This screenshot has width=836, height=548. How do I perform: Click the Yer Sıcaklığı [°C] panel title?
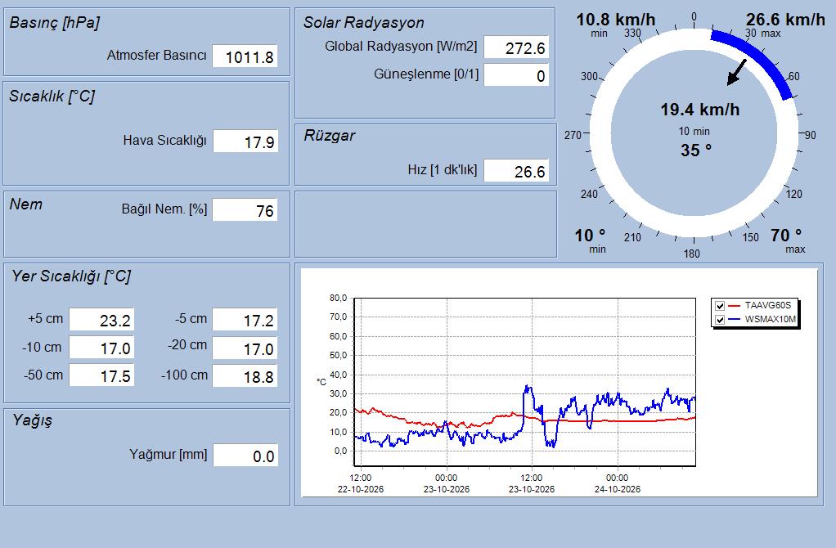[71, 276]
